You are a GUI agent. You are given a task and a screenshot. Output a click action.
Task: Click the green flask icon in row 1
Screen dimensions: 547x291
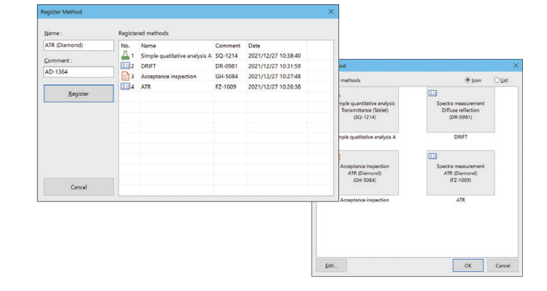[124, 55]
